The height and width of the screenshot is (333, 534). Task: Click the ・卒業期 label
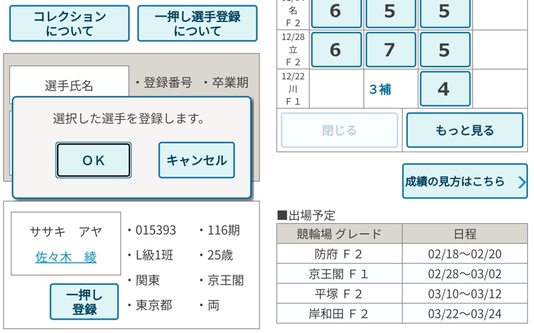(226, 83)
